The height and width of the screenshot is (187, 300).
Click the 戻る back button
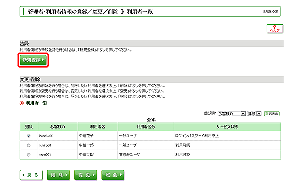pyautogui.click(x=31, y=175)
